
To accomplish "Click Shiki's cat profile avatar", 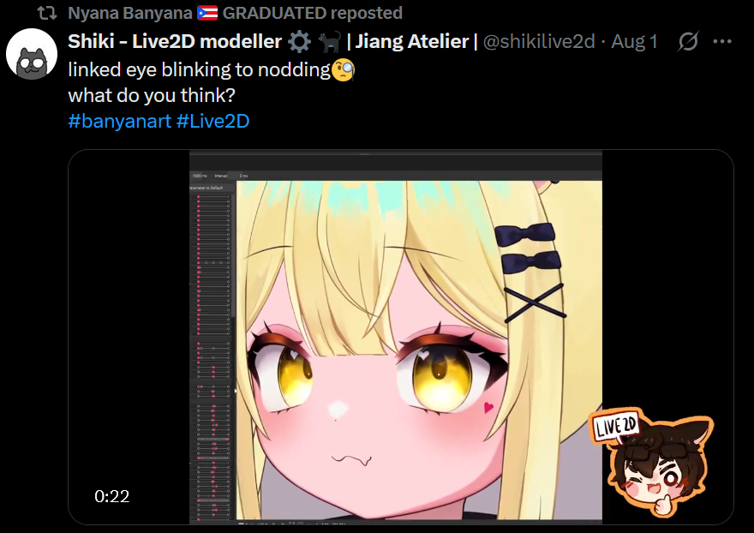I will [x=33, y=54].
